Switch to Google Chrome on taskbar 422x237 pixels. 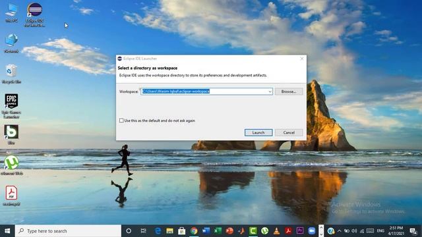tap(194, 231)
